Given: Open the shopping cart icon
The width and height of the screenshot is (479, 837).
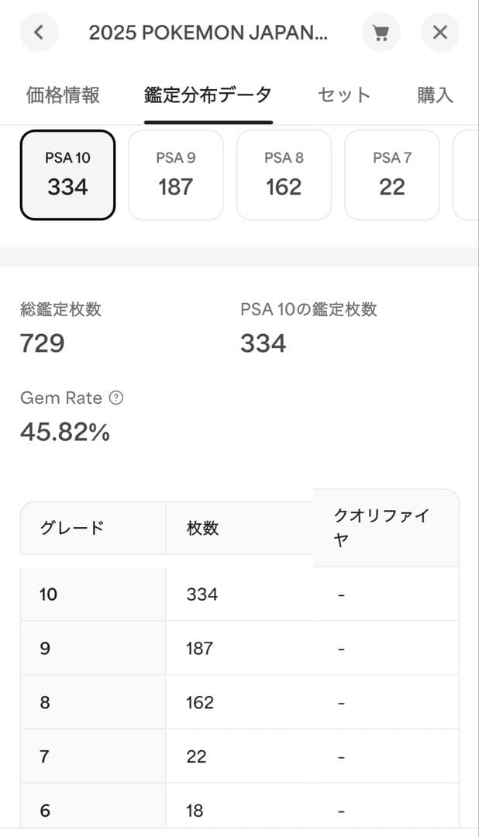Looking at the screenshot, I should pyautogui.click(x=381, y=33).
